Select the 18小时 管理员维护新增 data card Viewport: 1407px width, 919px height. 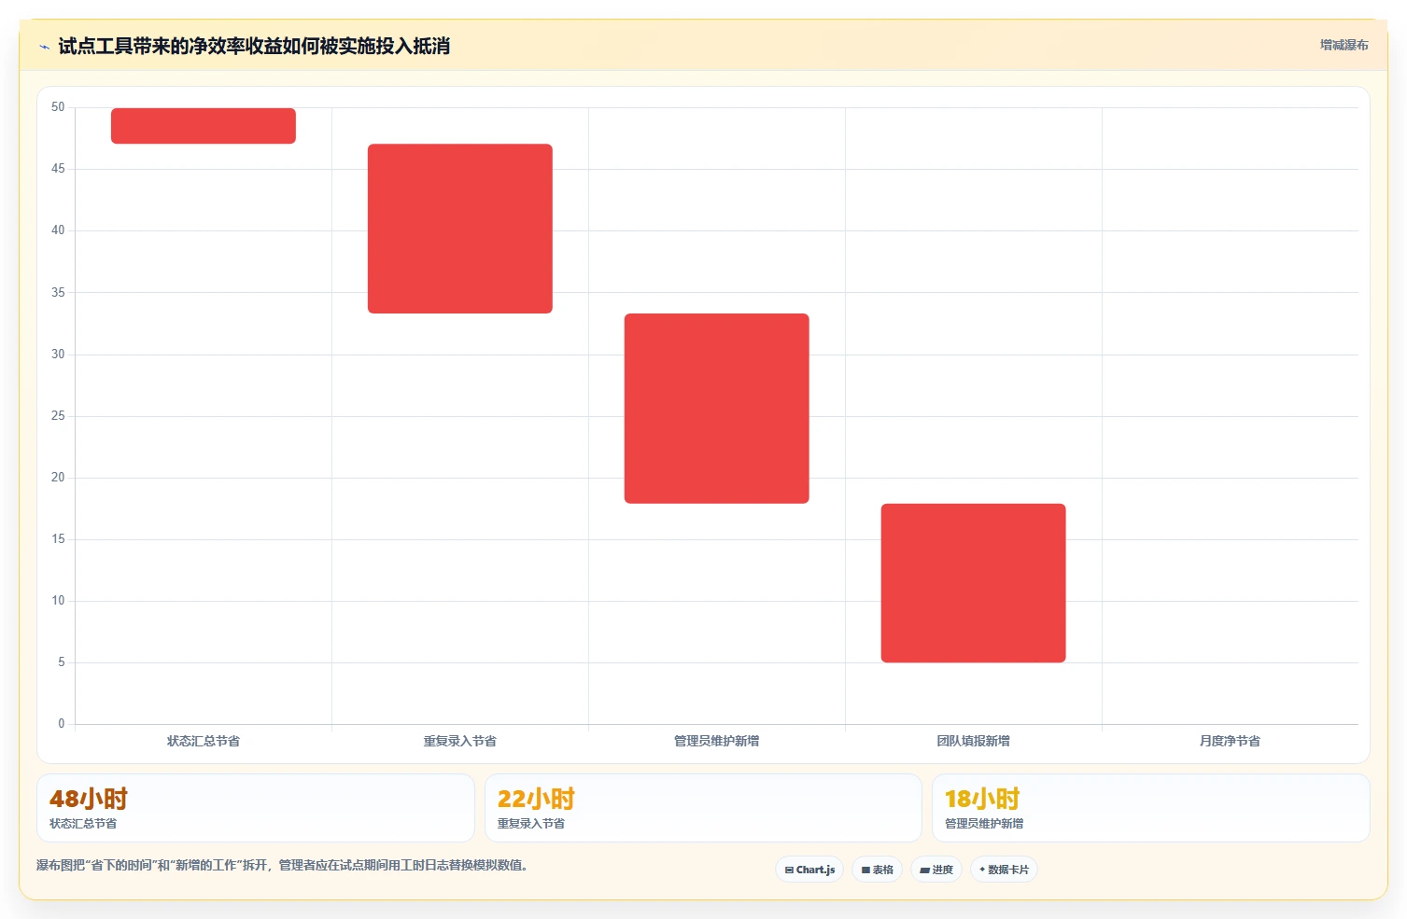[x=1150, y=808]
